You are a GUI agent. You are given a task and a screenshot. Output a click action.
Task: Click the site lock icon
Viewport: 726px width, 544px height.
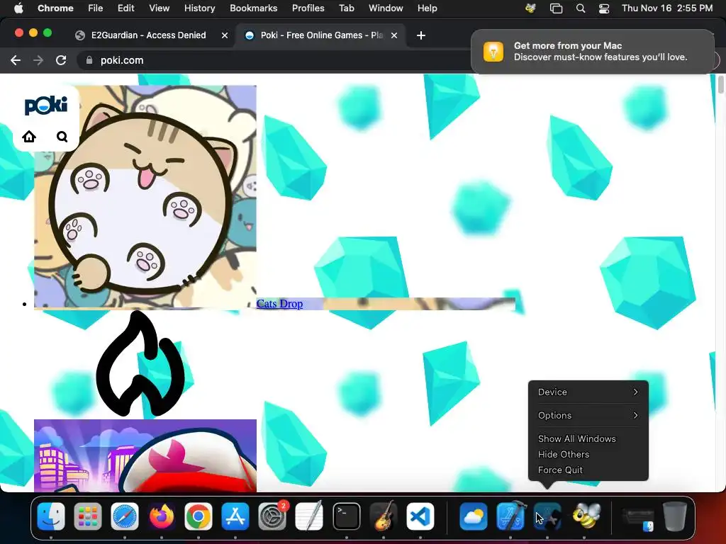[89, 60]
